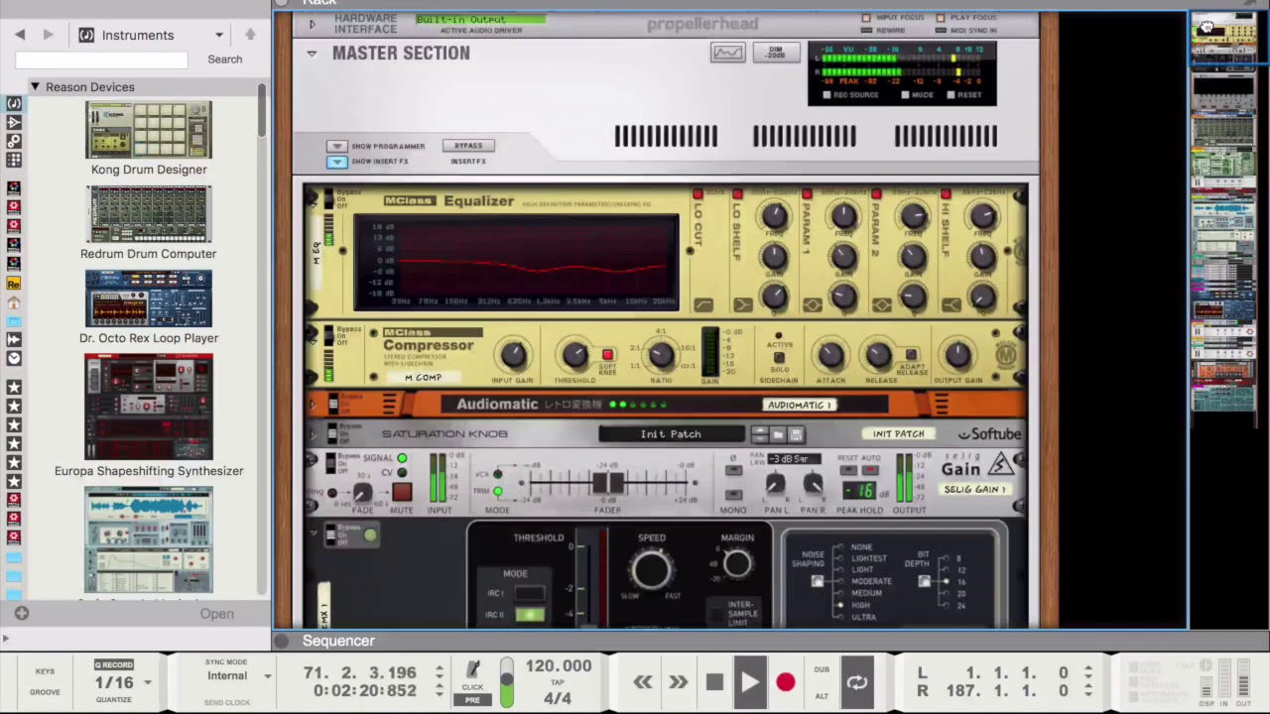
Task: Toggle the Loop on/off button
Action: pos(857,682)
